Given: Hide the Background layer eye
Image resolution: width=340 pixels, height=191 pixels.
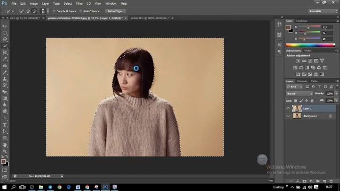Looking at the screenshot, I should tap(288, 116).
